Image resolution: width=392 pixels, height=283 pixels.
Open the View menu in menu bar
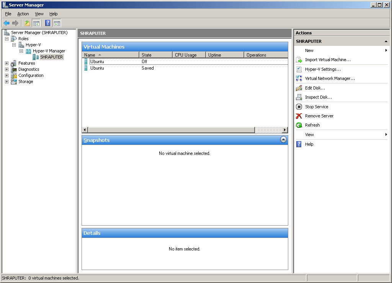(39, 14)
